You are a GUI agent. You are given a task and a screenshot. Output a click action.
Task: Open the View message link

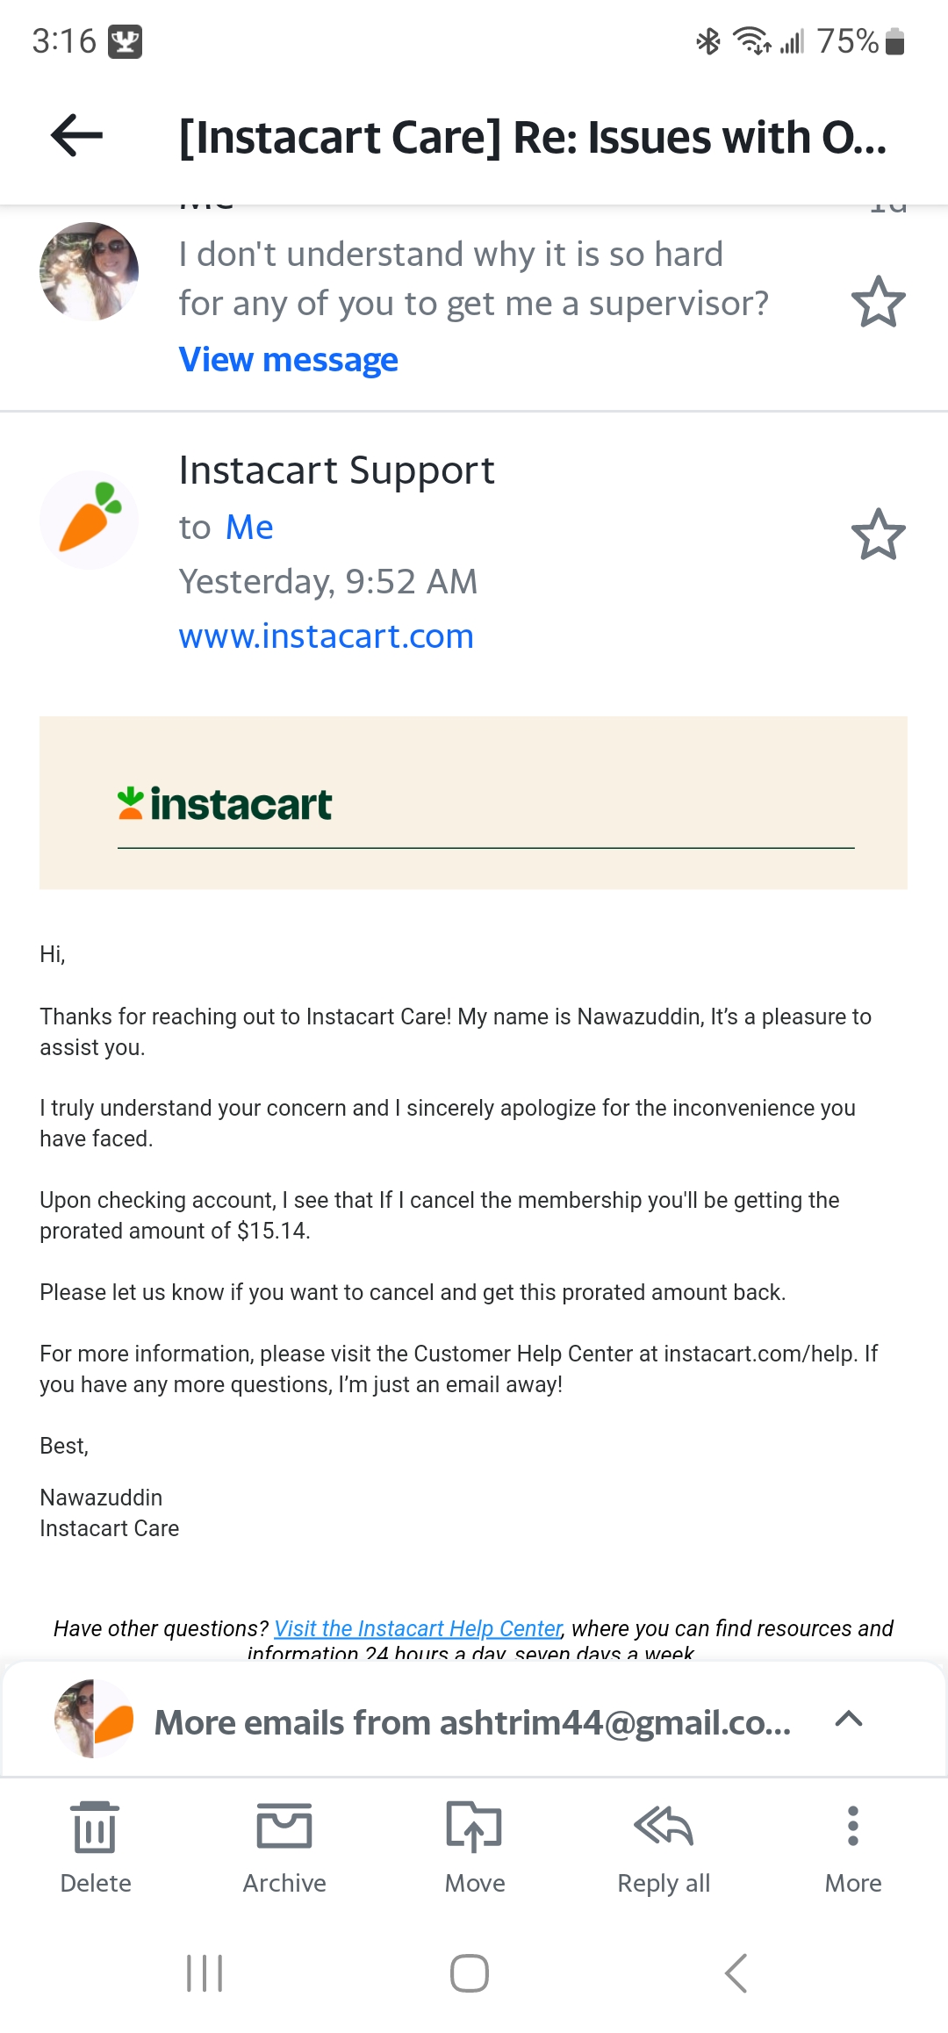click(287, 359)
